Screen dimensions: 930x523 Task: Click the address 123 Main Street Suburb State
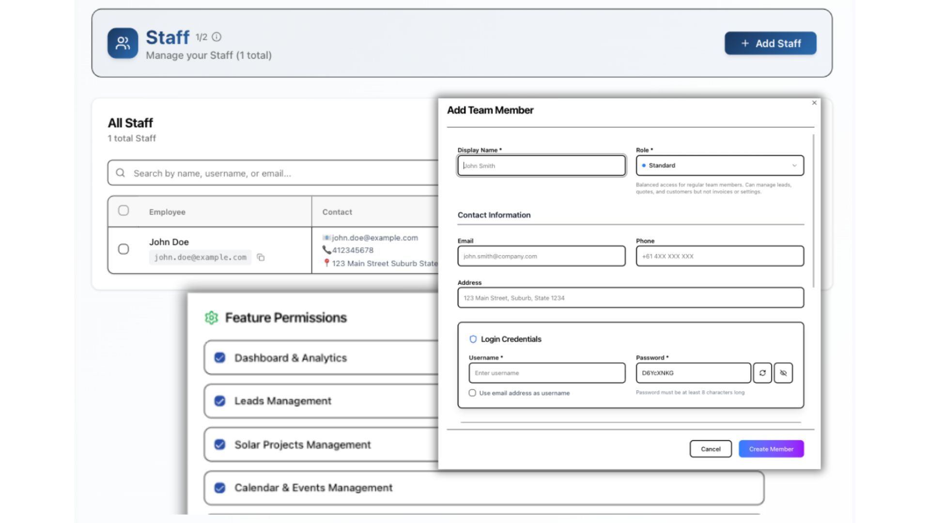[x=385, y=263]
